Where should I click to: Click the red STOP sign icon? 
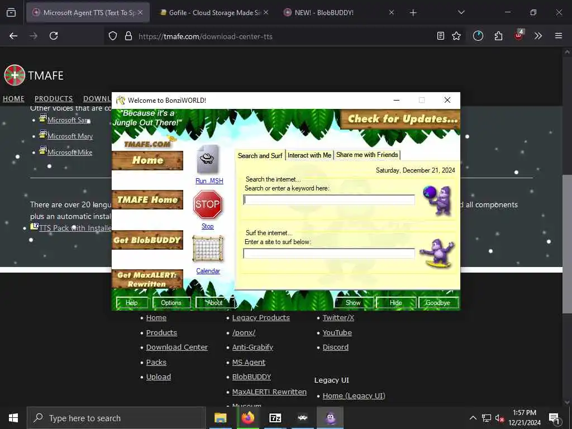tap(208, 204)
